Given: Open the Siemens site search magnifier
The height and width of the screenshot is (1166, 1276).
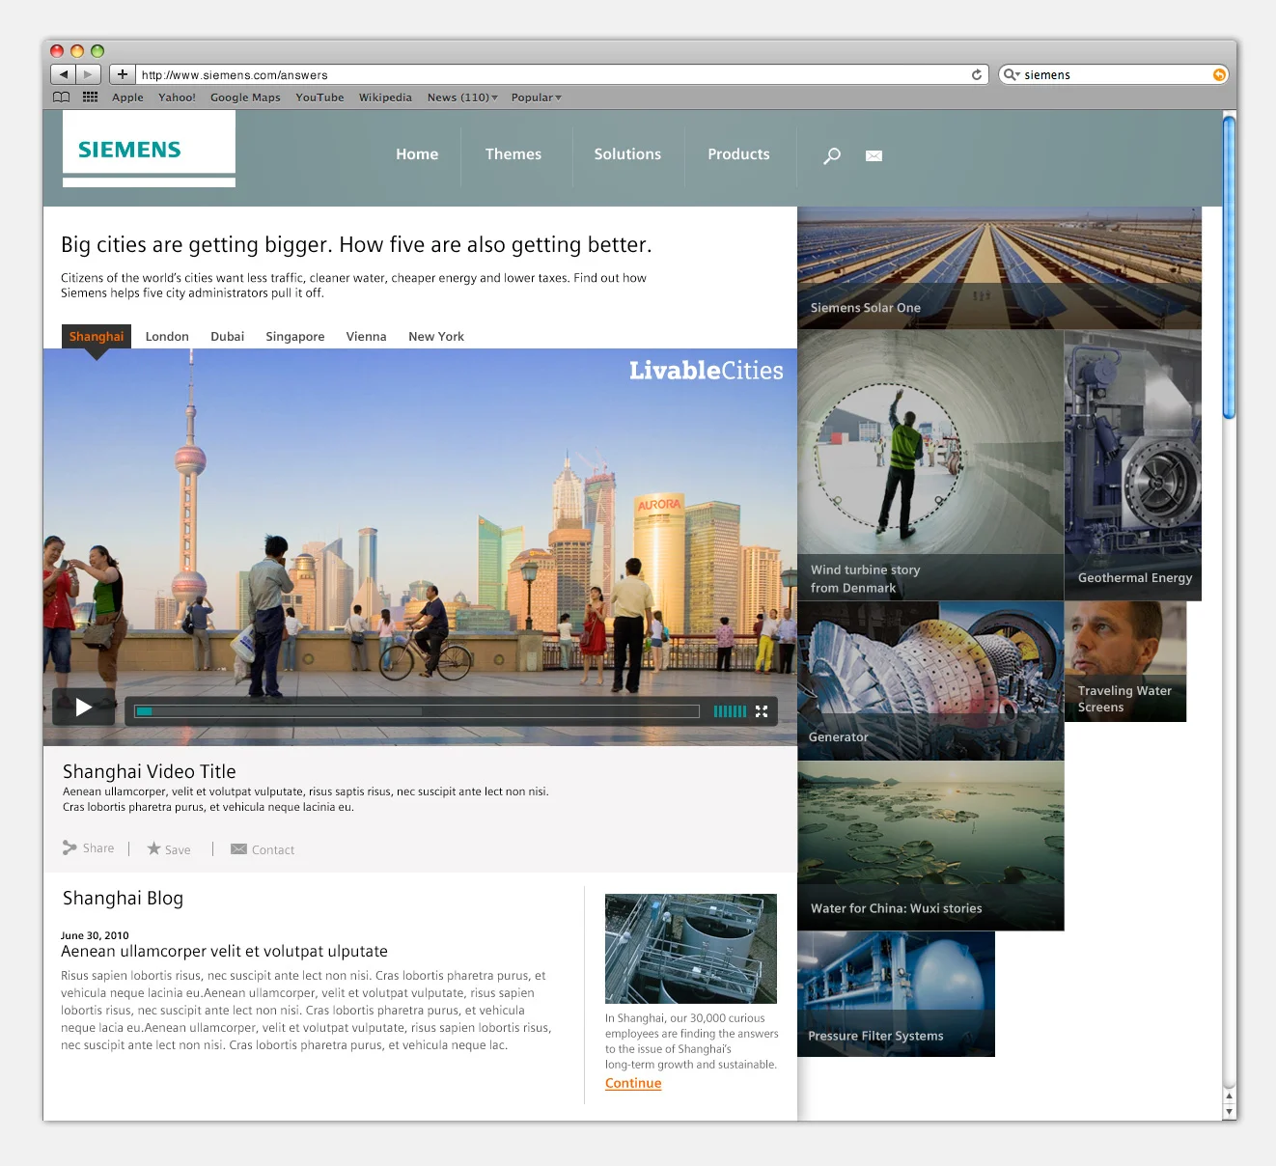Looking at the screenshot, I should tap(832, 155).
